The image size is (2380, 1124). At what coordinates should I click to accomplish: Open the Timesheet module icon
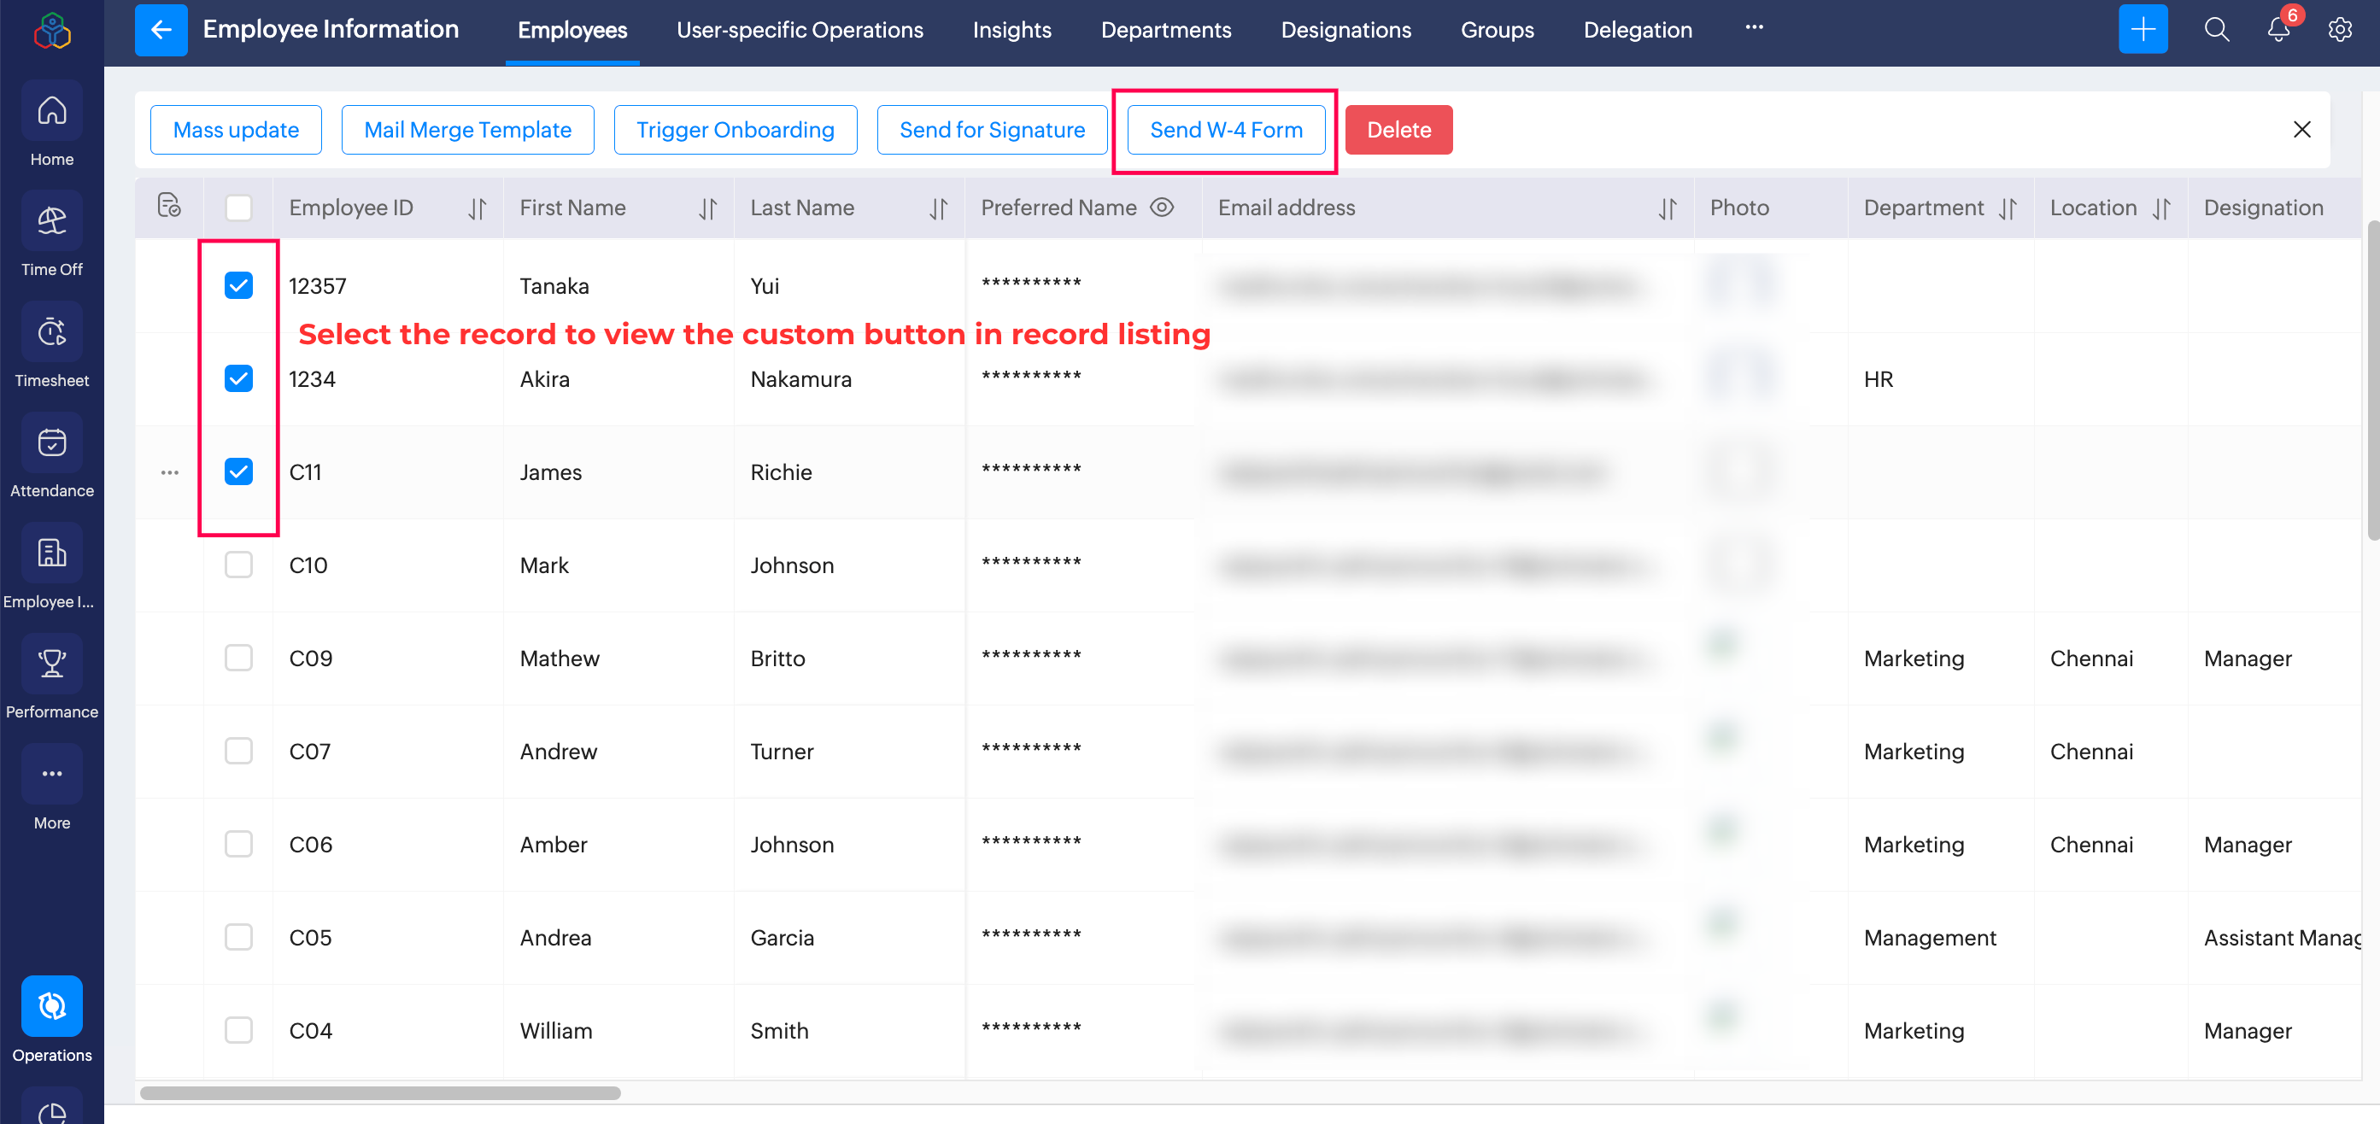coord(52,332)
